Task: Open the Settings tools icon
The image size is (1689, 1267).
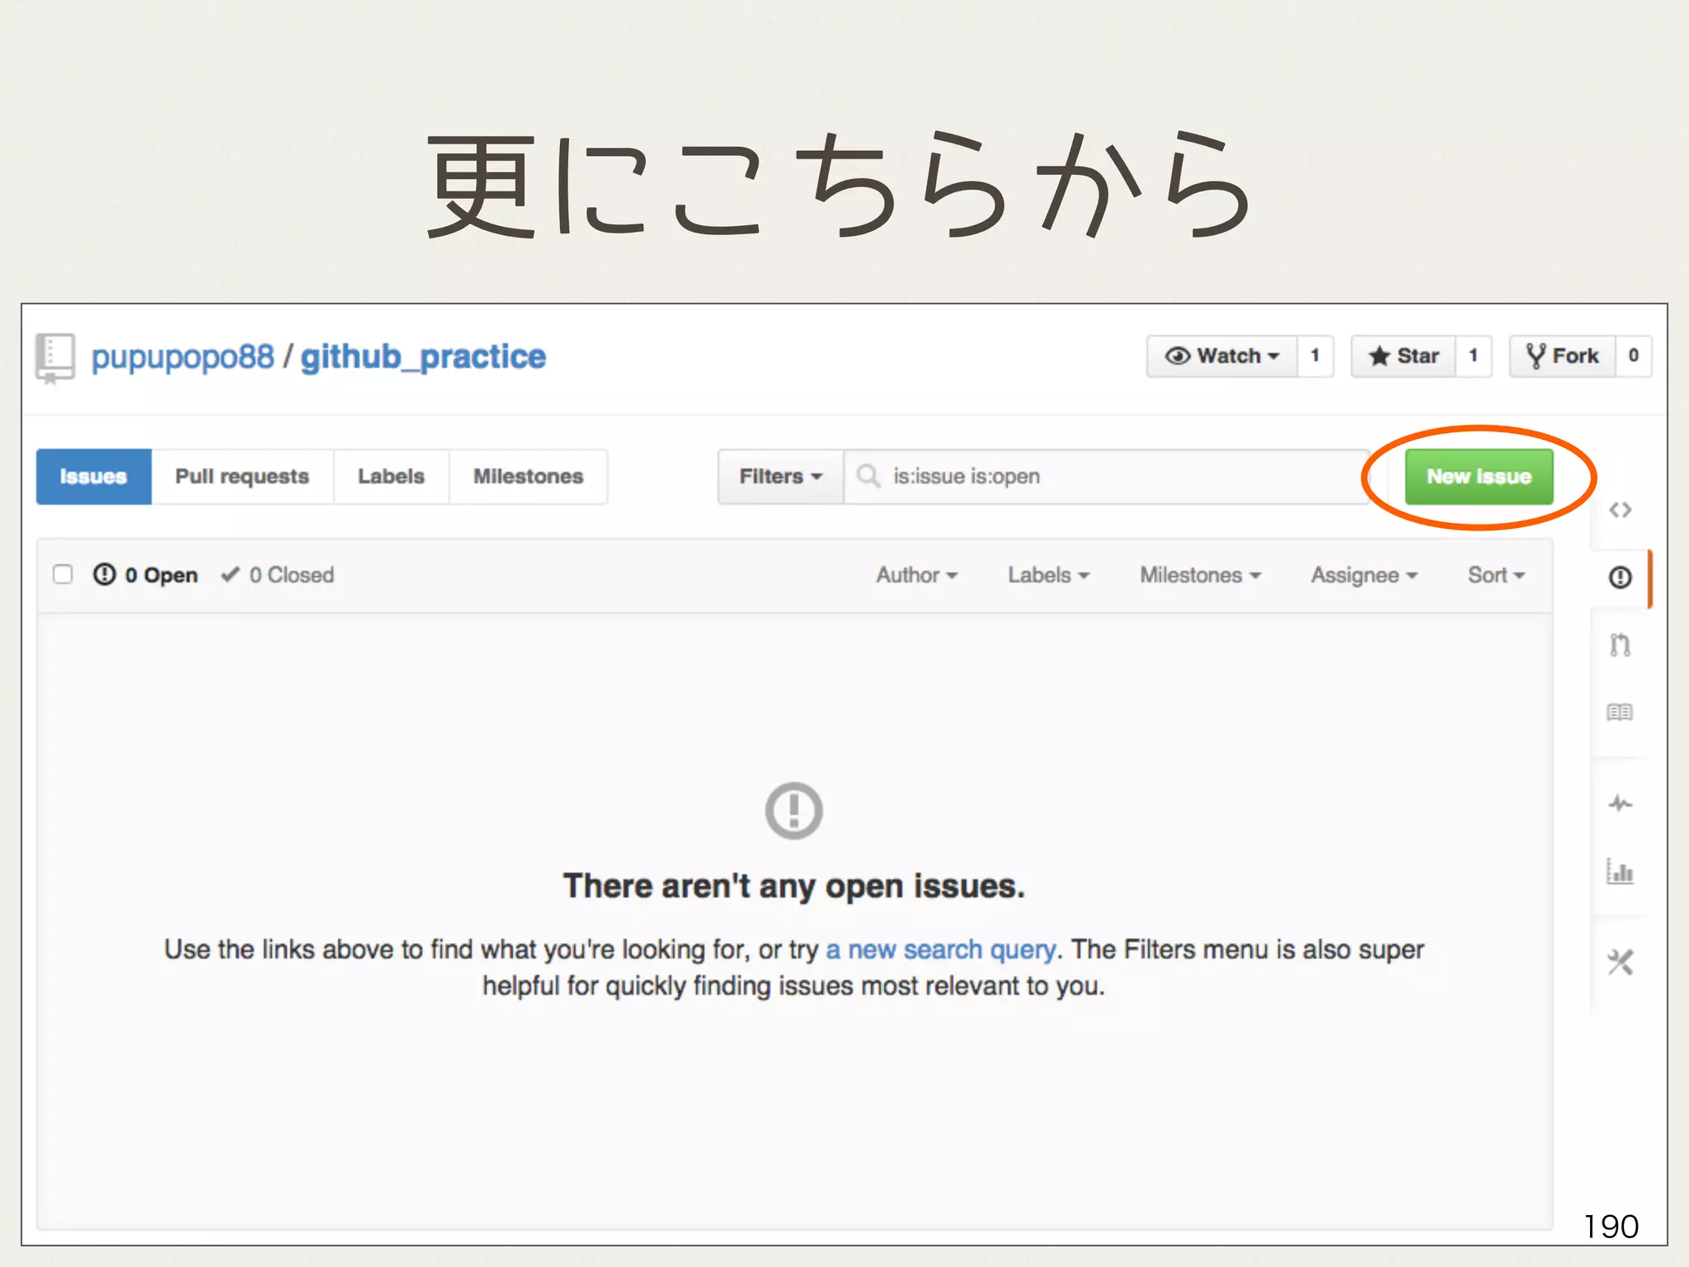Action: pyautogui.click(x=1620, y=962)
